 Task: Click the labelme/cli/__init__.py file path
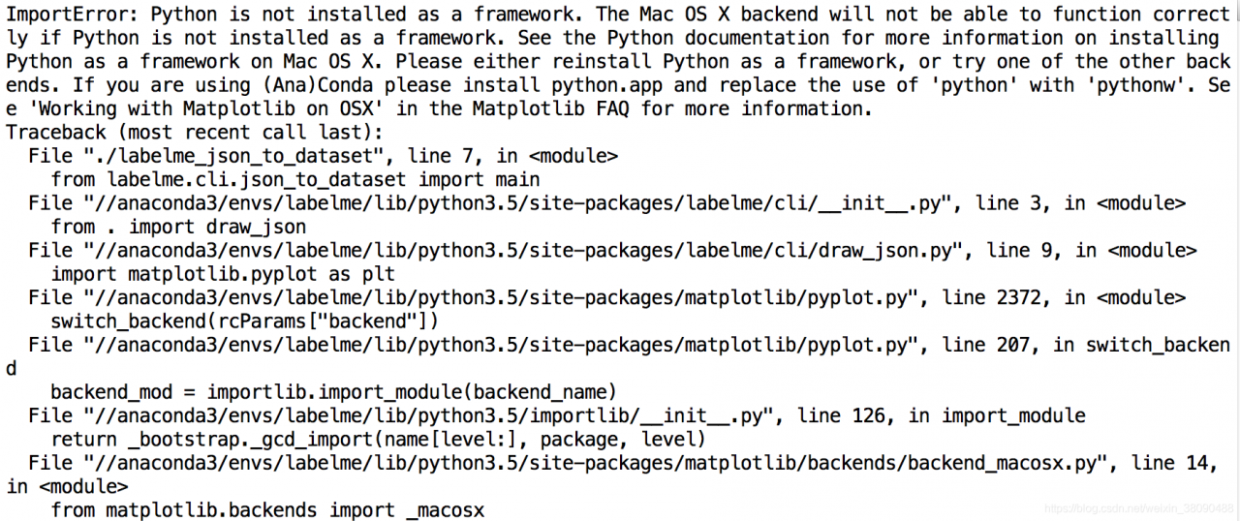point(522,202)
